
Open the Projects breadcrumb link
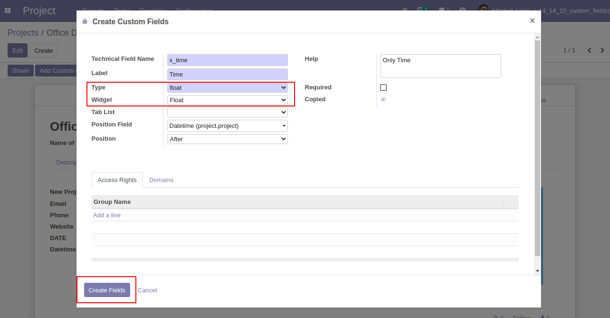point(23,33)
